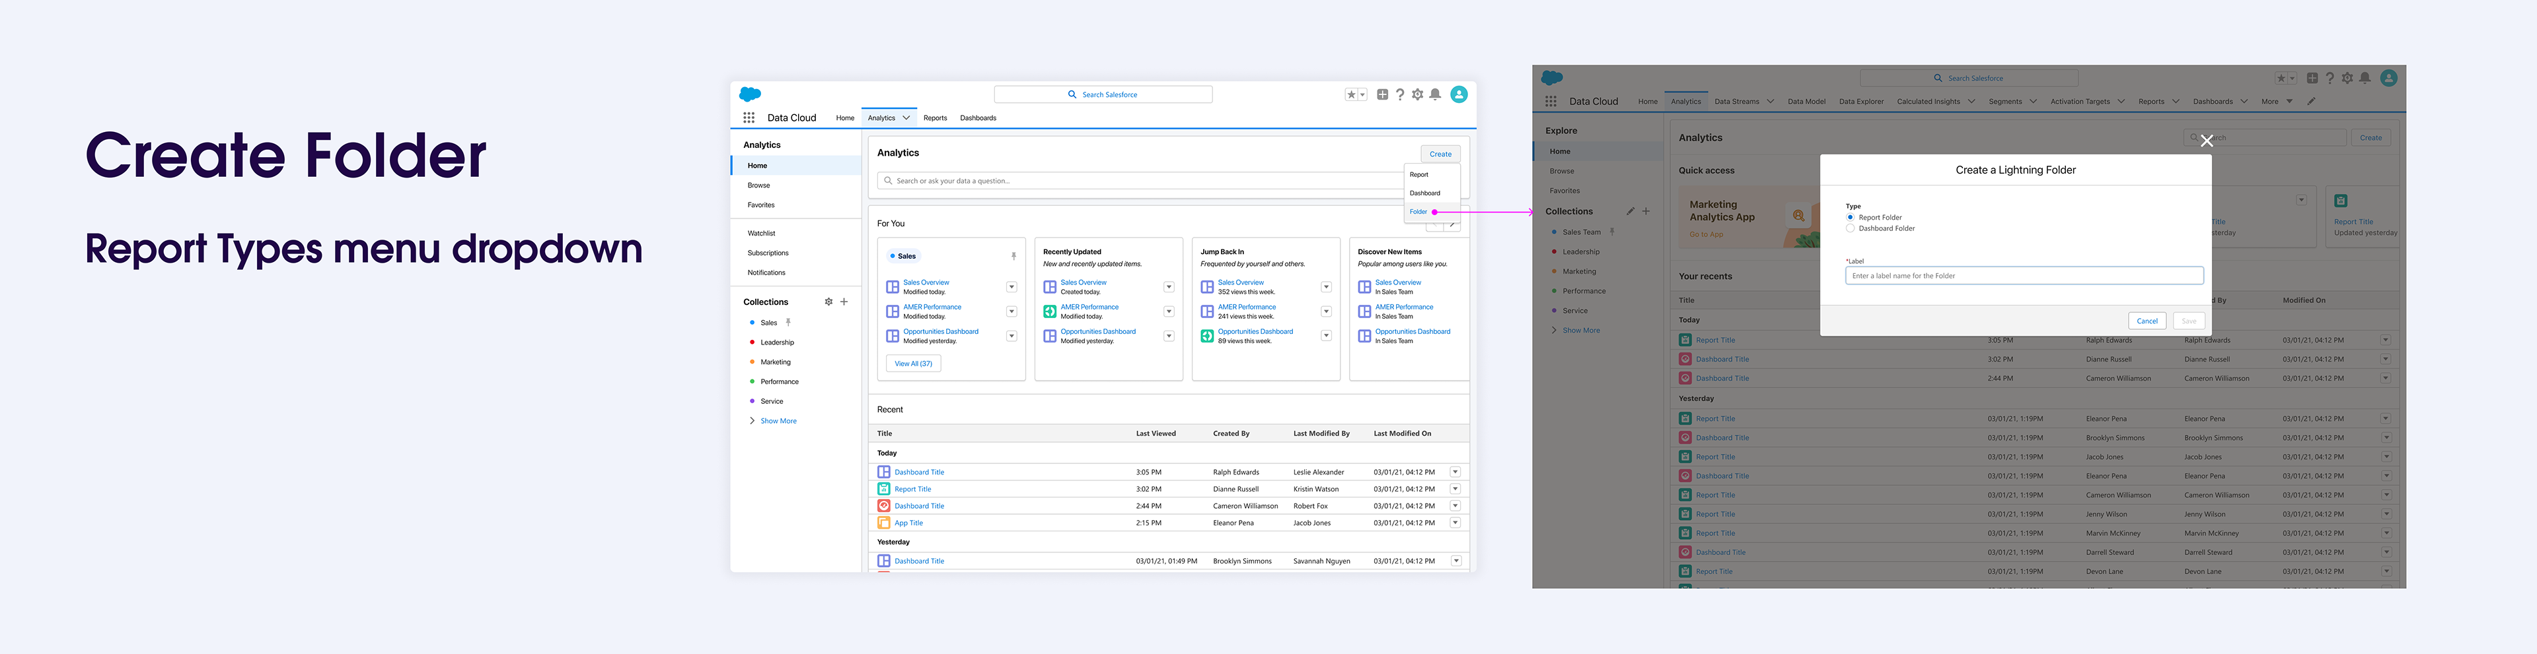Open Help question mark icon in left window
The width and height of the screenshot is (2537, 654).
(x=1399, y=94)
